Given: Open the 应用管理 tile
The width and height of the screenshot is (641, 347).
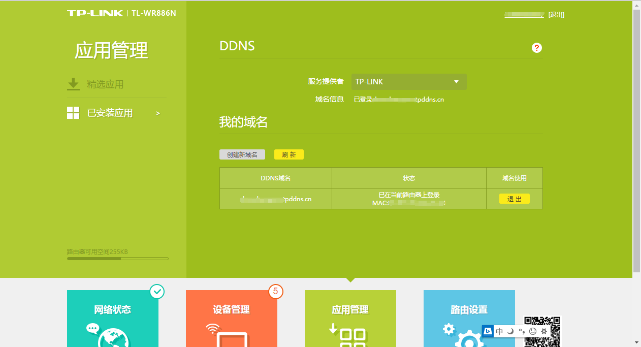Looking at the screenshot, I should coord(350,319).
